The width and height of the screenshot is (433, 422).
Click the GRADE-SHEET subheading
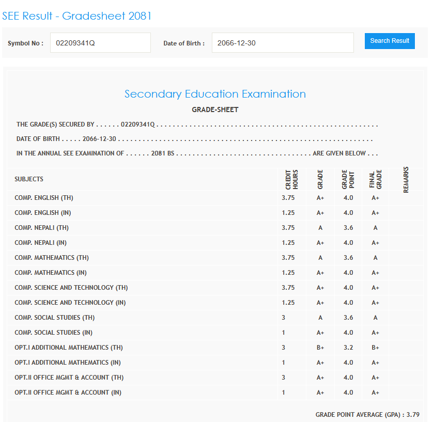click(x=215, y=110)
